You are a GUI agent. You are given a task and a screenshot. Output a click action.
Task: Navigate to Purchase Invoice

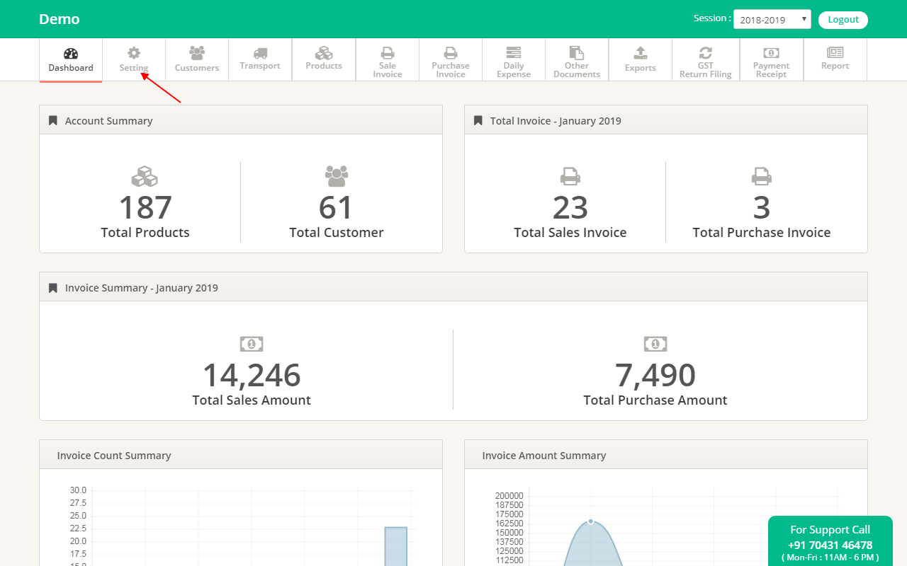click(x=451, y=60)
